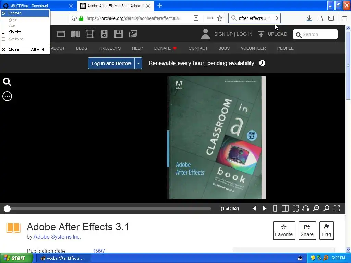Viewport: 351px width, 263px height.
Task: Open the JOBS nav link
Action: point(224,48)
